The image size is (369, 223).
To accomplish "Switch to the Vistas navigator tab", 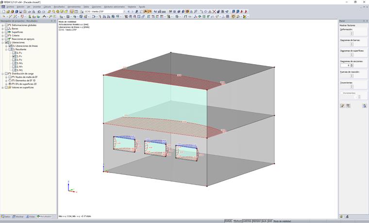I will 31,217.
